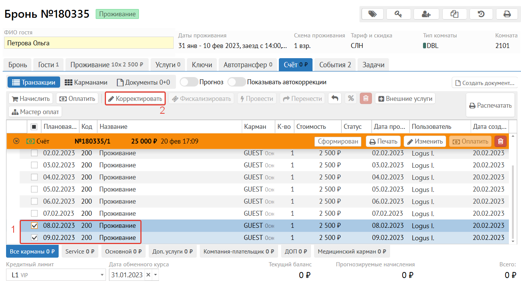Enable Показывать автокоррекции switch

[236, 82]
